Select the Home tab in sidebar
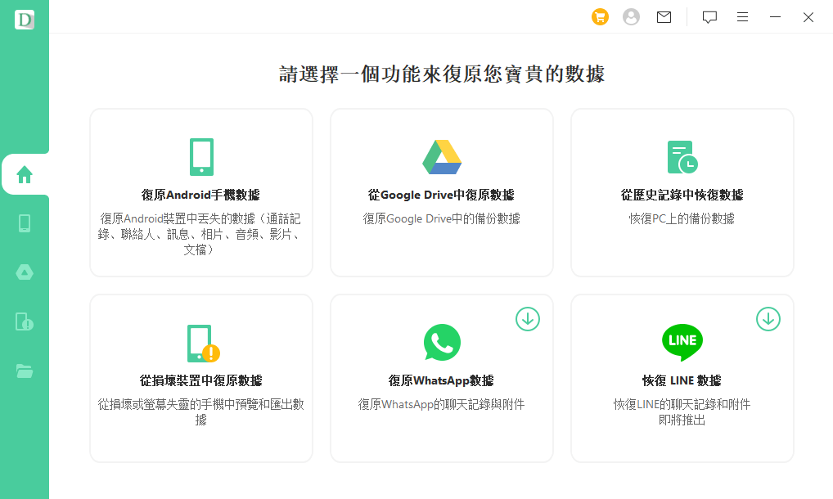Viewport: 833px width, 499px height. (x=25, y=174)
